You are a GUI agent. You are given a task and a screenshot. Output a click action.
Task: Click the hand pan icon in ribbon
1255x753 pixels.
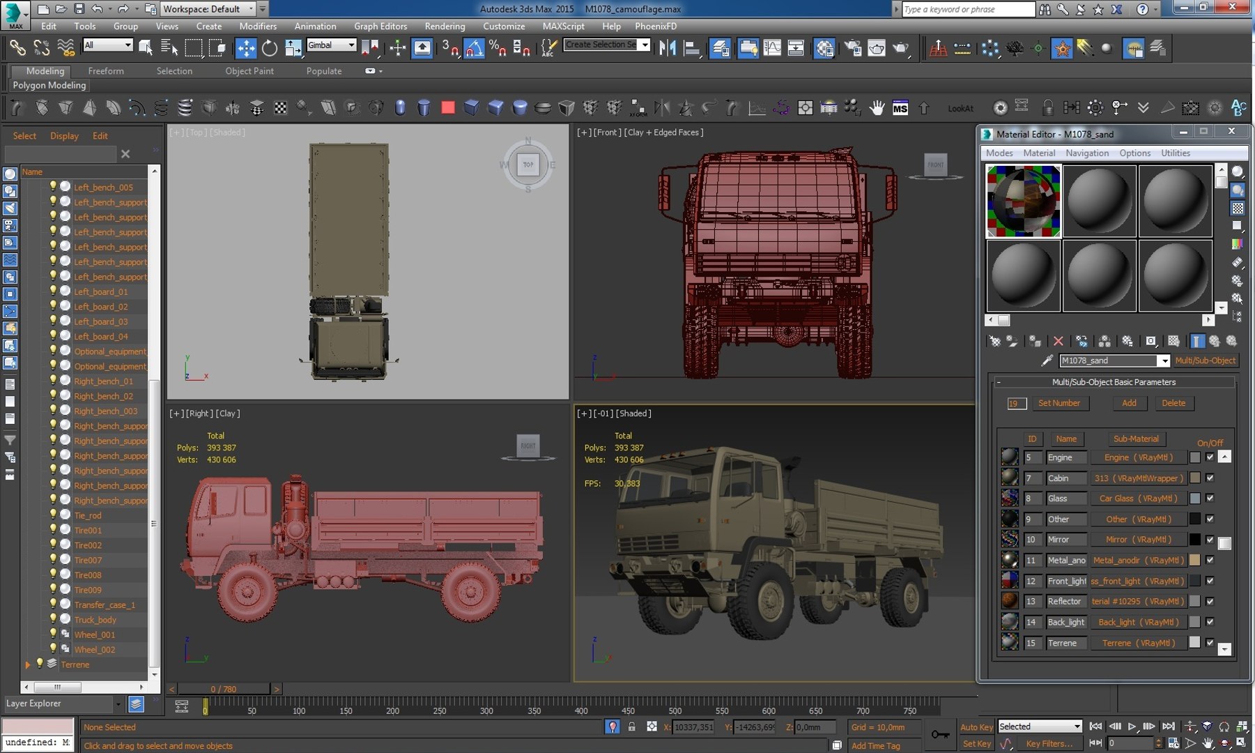(x=877, y=108)
